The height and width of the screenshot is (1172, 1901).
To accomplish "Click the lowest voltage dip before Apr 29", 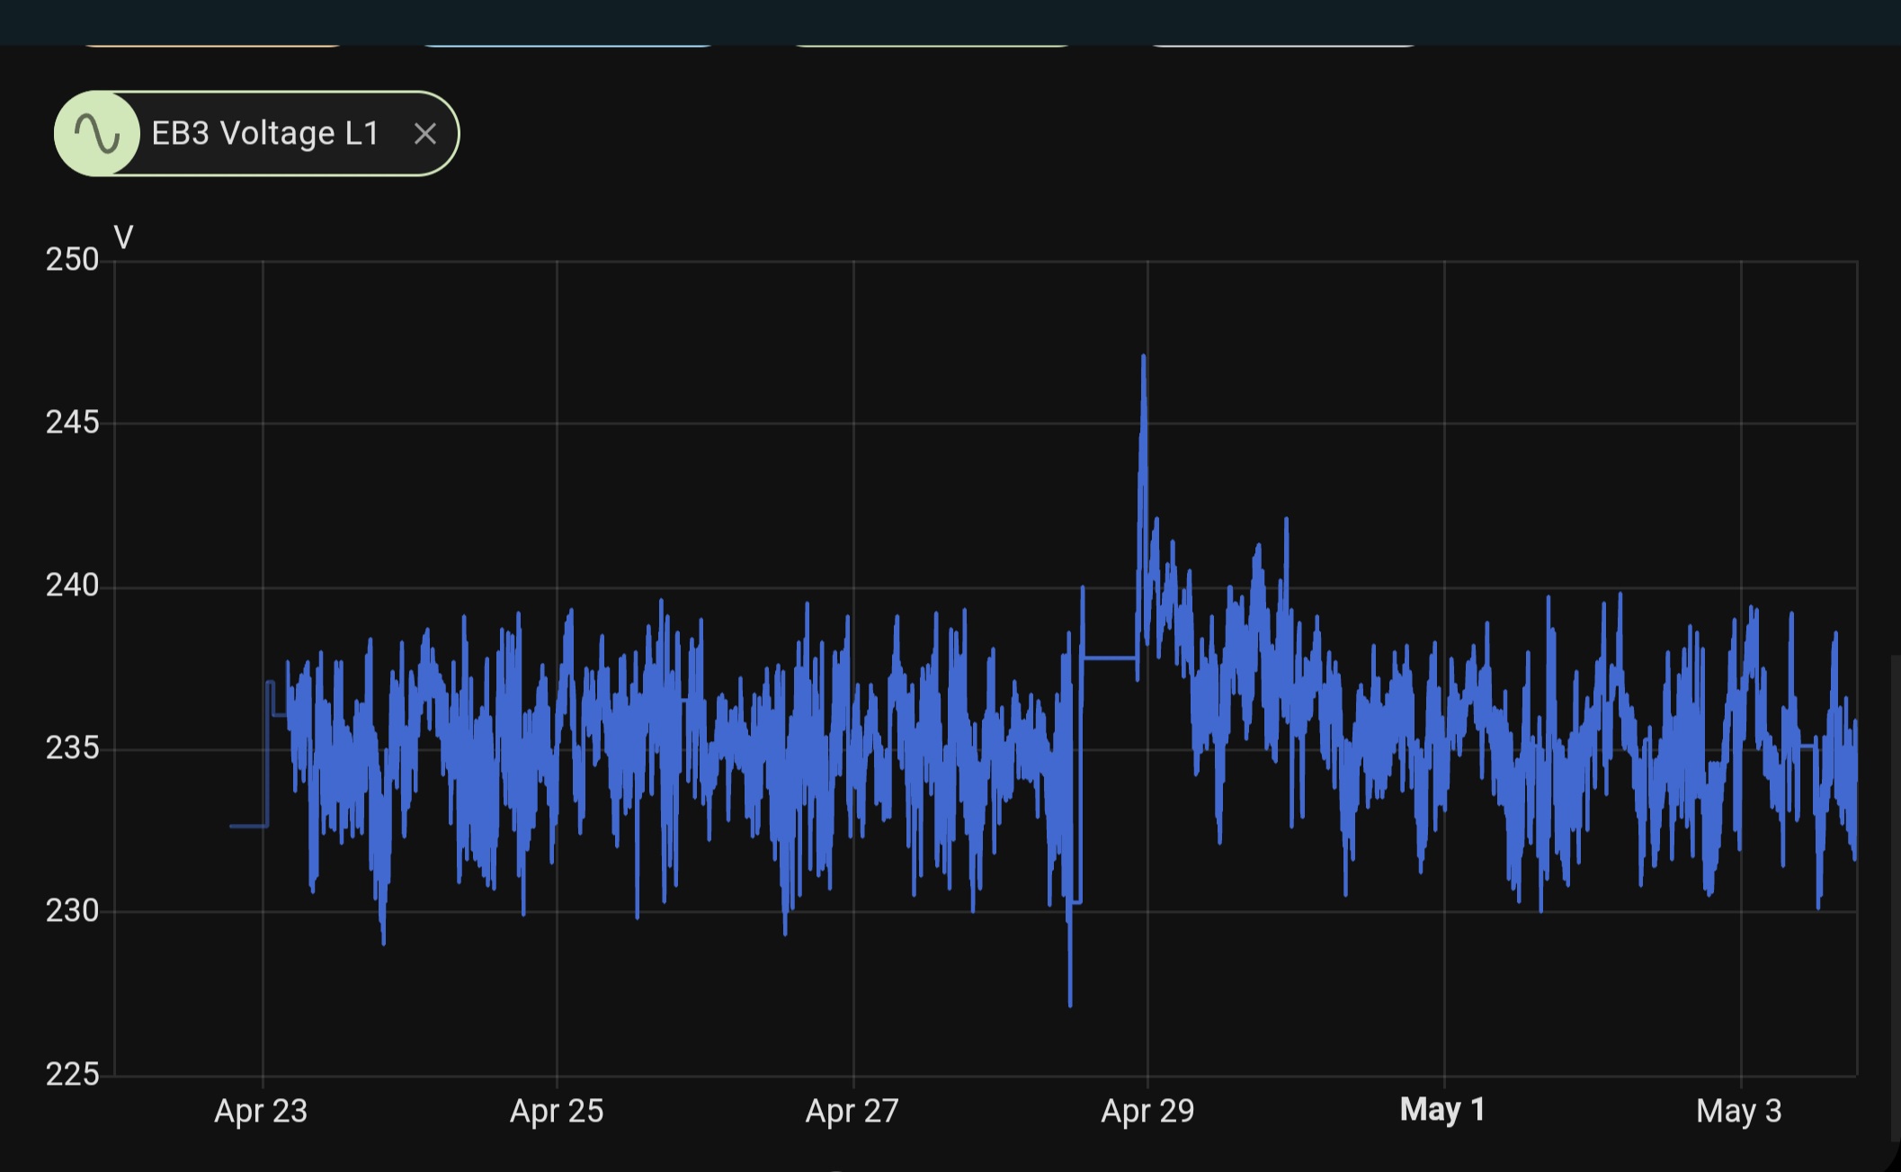I will point(1070,1003).
